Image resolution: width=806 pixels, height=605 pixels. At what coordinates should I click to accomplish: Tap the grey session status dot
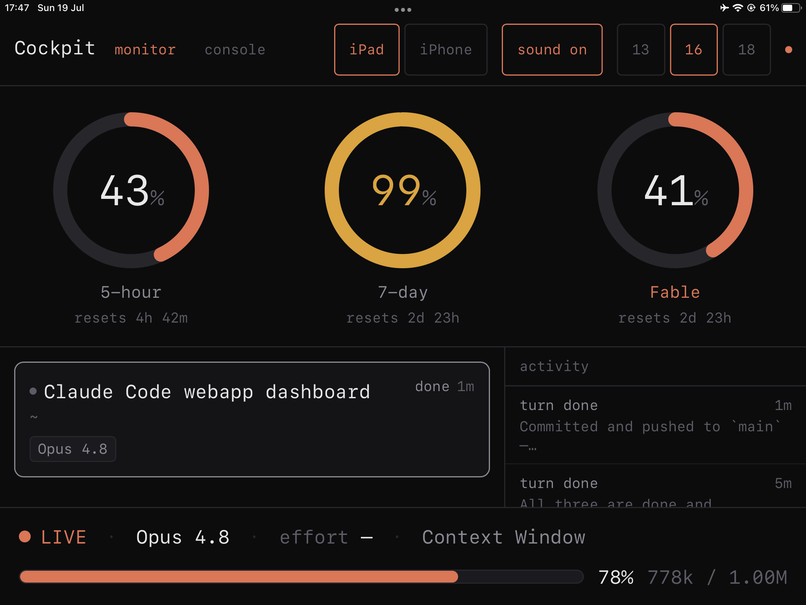(x=33, y=391)
